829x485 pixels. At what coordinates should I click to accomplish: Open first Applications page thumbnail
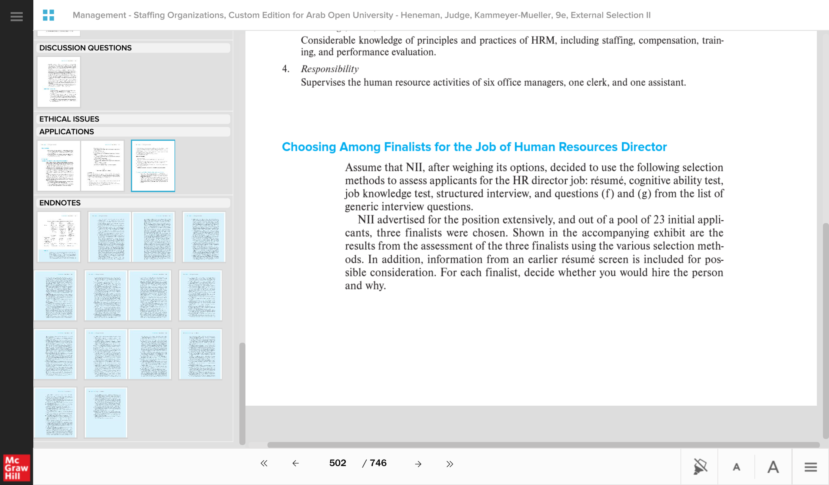click(x=59, y=166)
